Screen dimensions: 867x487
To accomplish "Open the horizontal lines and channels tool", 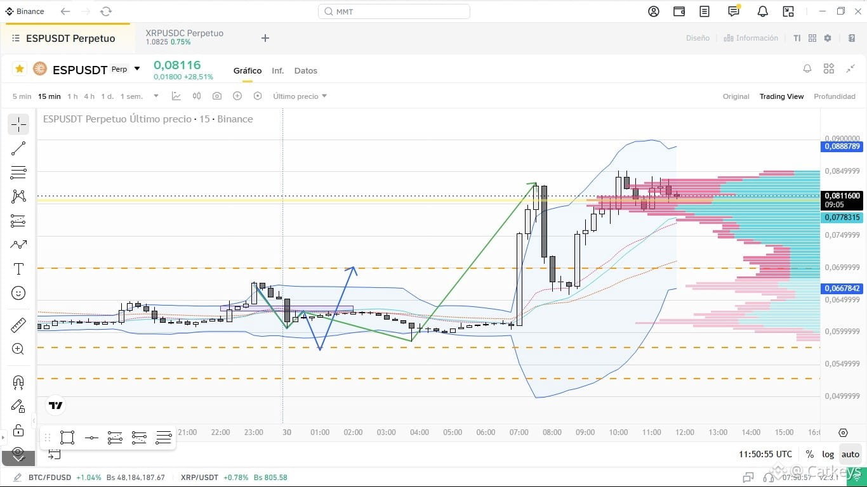I will 18,172.
